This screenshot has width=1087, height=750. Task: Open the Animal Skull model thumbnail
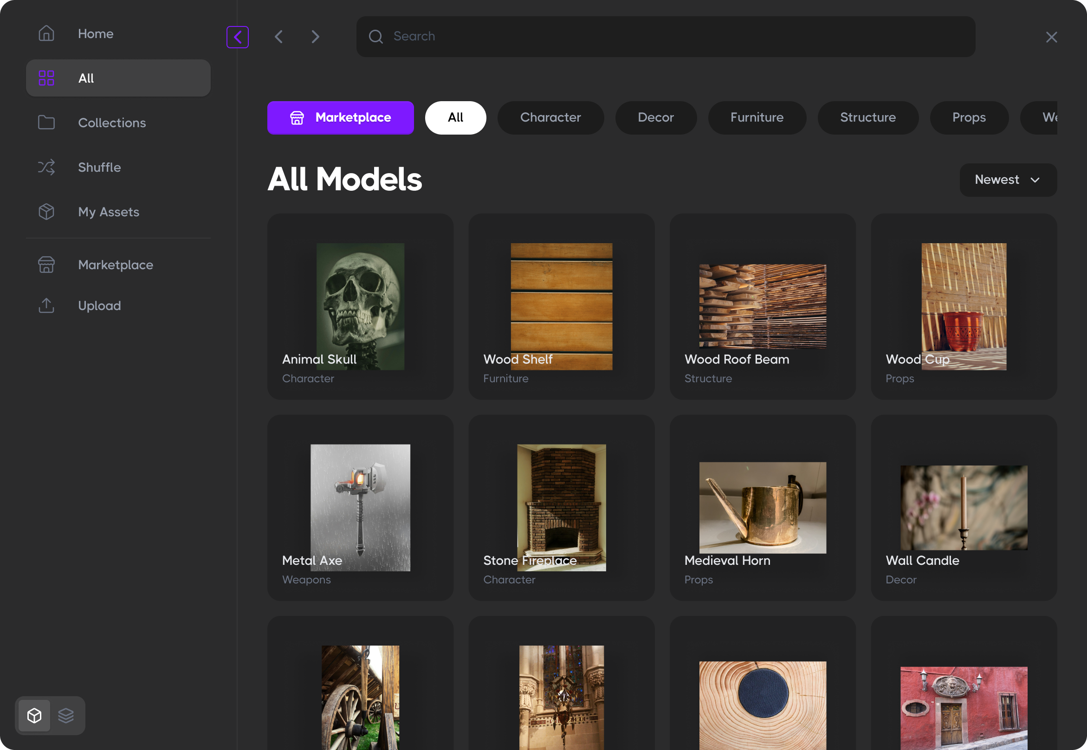tap(360, 306)
